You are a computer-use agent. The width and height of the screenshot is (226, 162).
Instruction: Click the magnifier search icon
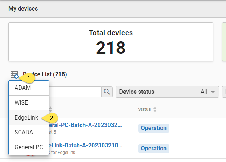pos(107,92)
